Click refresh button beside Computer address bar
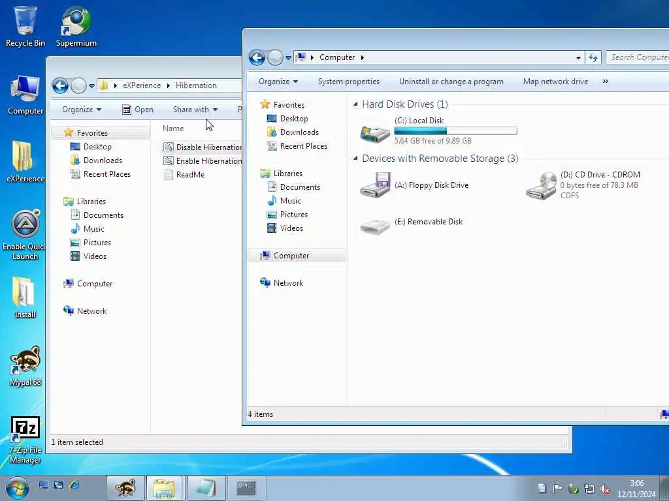Screen dimensions: 669x501 pos(593,57)
